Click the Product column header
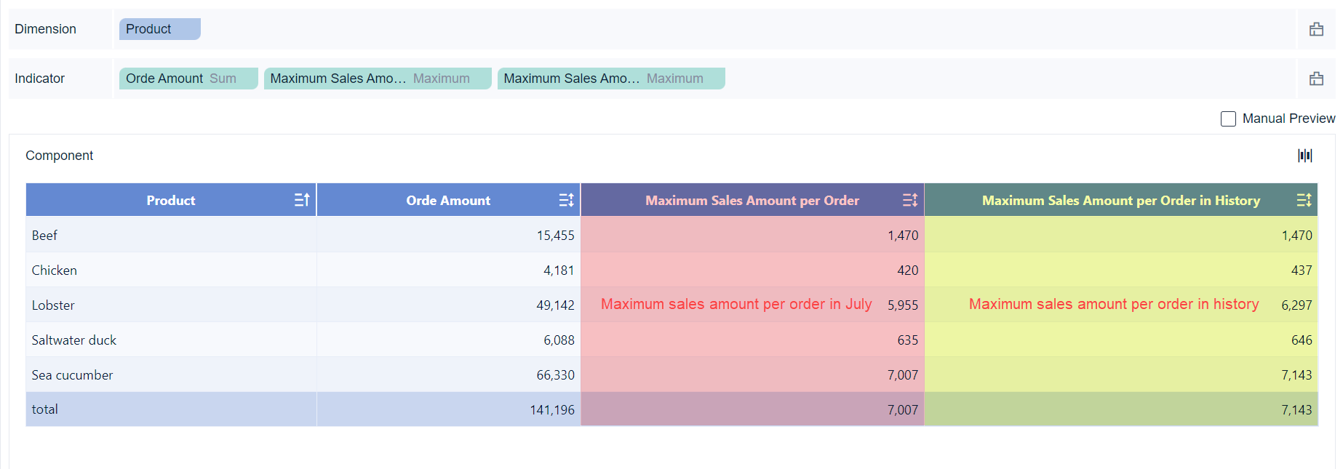 click(170, 200)
